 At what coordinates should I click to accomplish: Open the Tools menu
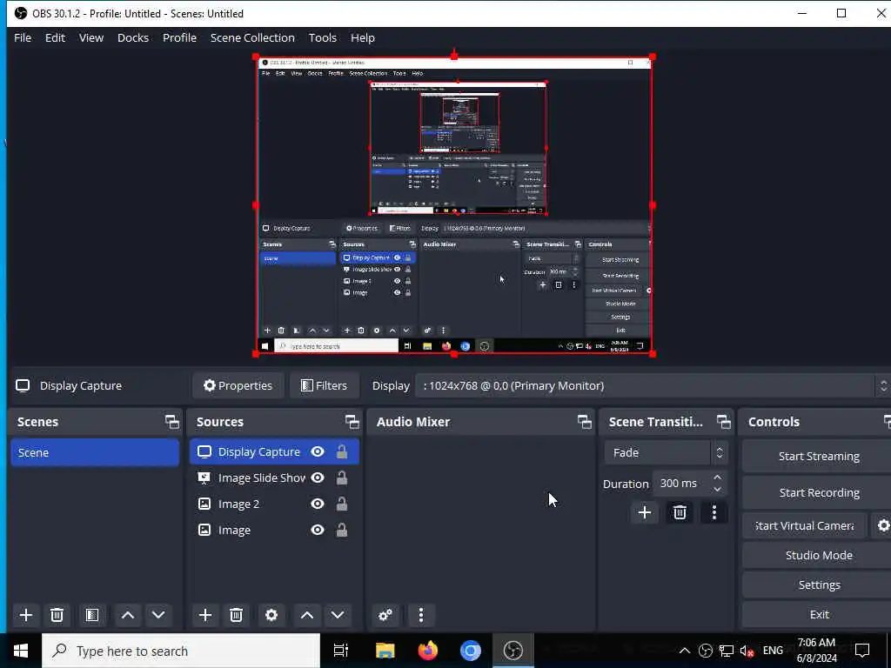323,37
